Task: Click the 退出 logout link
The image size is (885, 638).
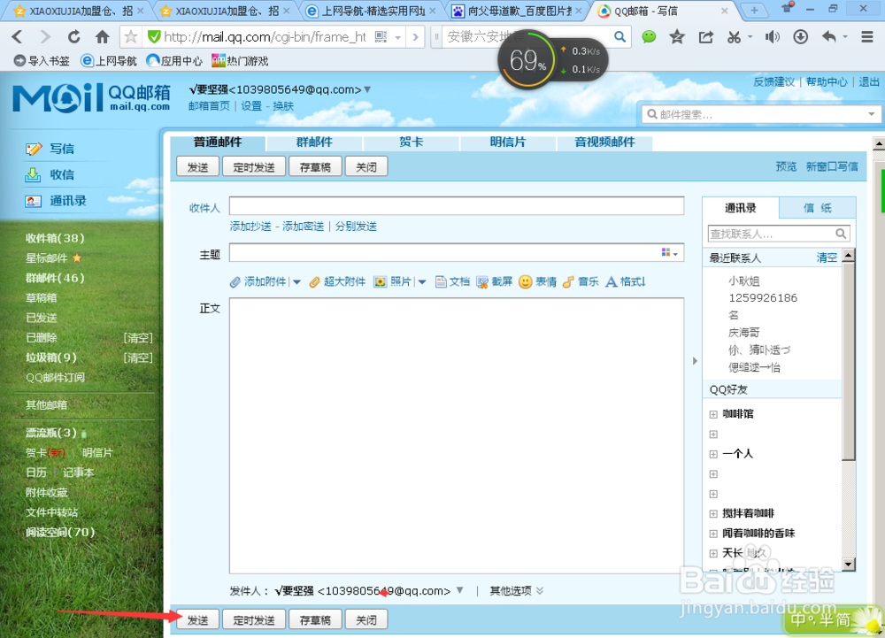Action: tap(869, 82)
